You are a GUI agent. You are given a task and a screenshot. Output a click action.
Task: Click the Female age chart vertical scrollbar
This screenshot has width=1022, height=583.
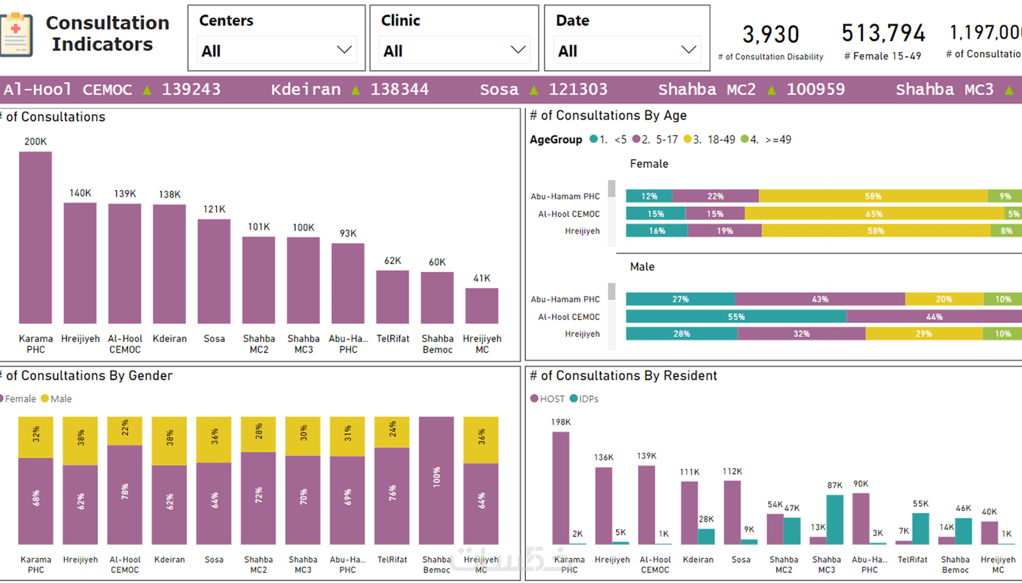[612, 213]
